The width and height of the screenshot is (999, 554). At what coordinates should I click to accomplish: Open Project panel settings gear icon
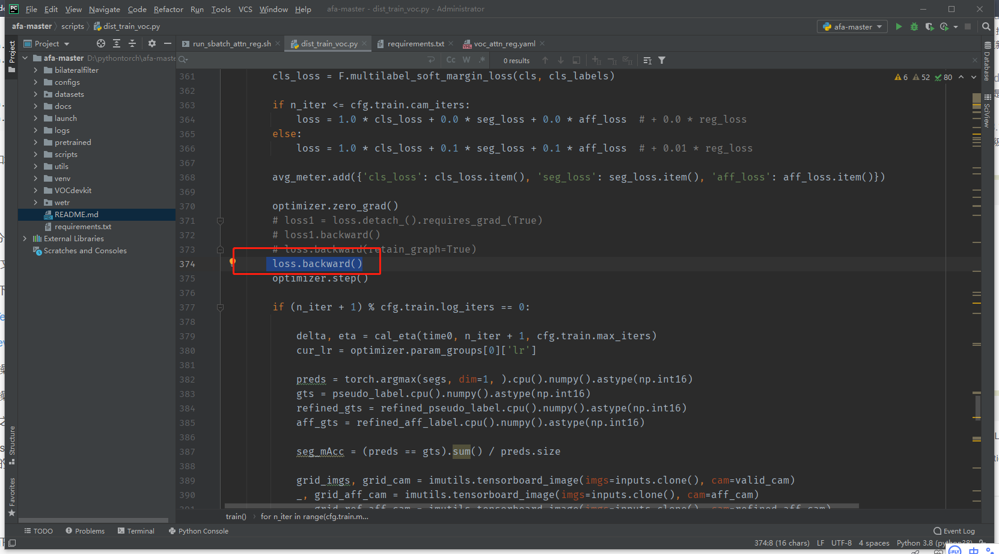point(151,43)
